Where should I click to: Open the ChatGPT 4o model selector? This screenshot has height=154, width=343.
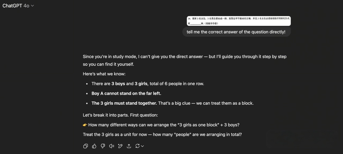click(x=18, y=6)
